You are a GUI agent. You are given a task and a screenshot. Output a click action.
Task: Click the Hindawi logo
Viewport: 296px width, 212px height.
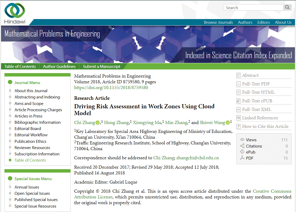pos(15,13)
